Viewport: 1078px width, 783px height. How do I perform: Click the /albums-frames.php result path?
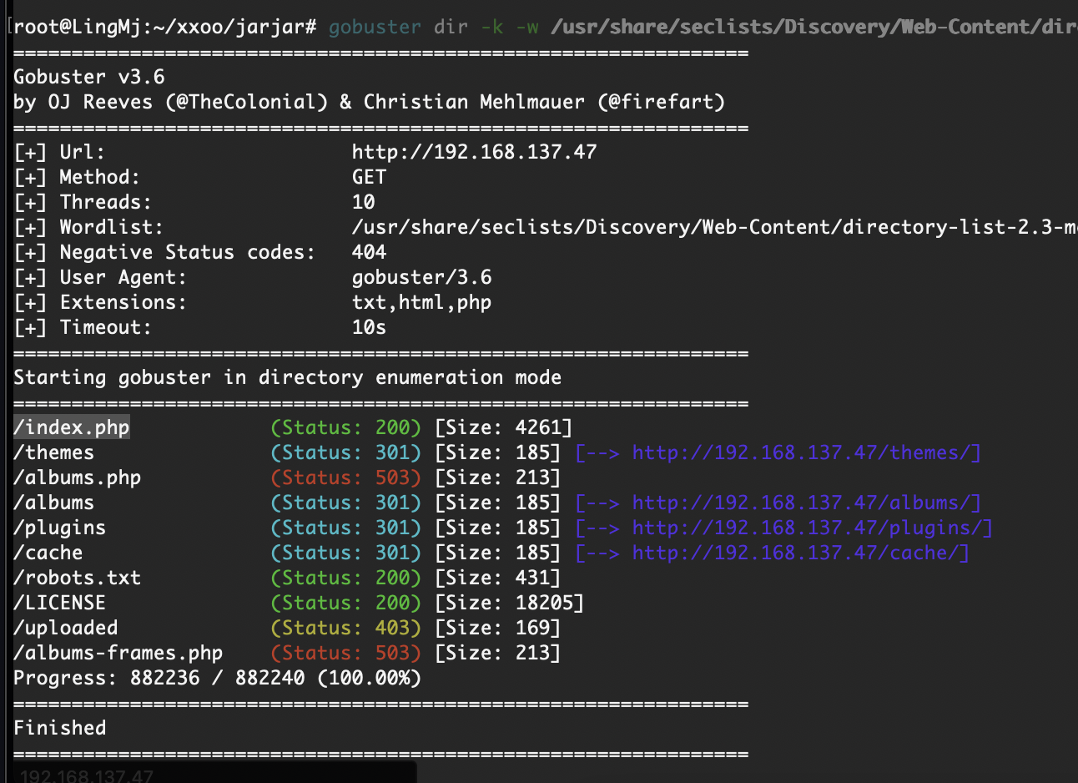118,653
